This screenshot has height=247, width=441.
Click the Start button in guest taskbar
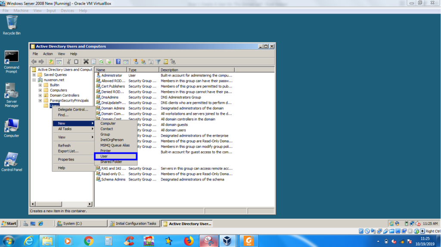(x=9, y=223)
